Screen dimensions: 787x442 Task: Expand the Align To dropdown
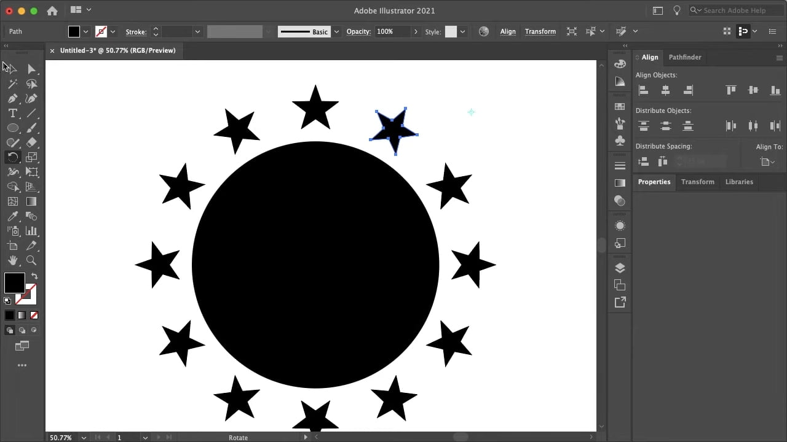[x=767, y=161]
